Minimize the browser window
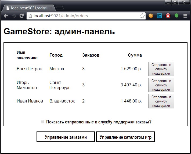The image size is (191, 154). [x=168, y=2]
